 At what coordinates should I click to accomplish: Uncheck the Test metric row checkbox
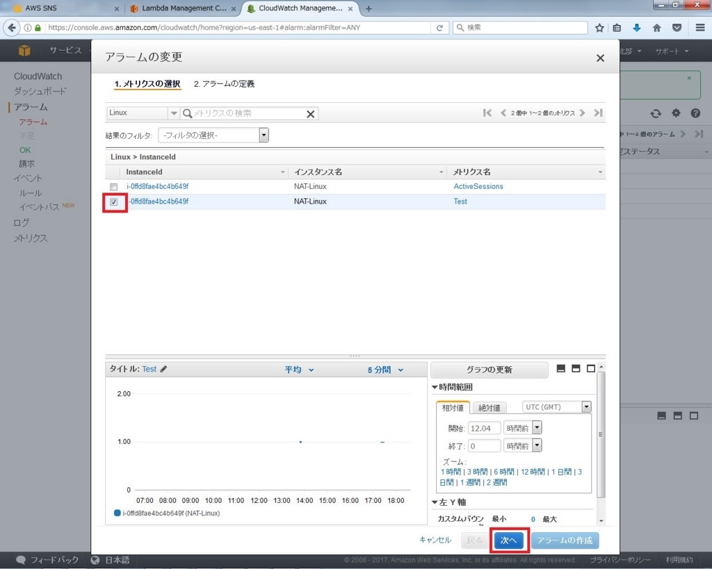pos(113,202)
